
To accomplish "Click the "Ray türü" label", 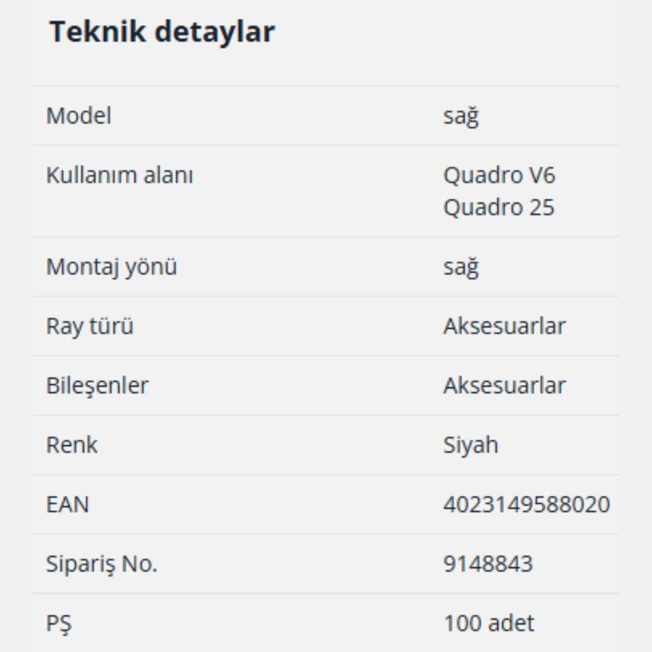I will (x=90, y=326).
